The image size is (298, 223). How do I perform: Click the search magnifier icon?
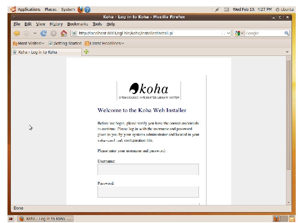(287, 33)
